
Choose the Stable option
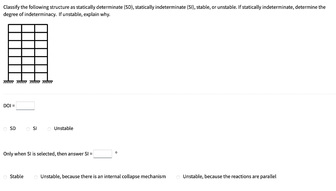(6, 177)
